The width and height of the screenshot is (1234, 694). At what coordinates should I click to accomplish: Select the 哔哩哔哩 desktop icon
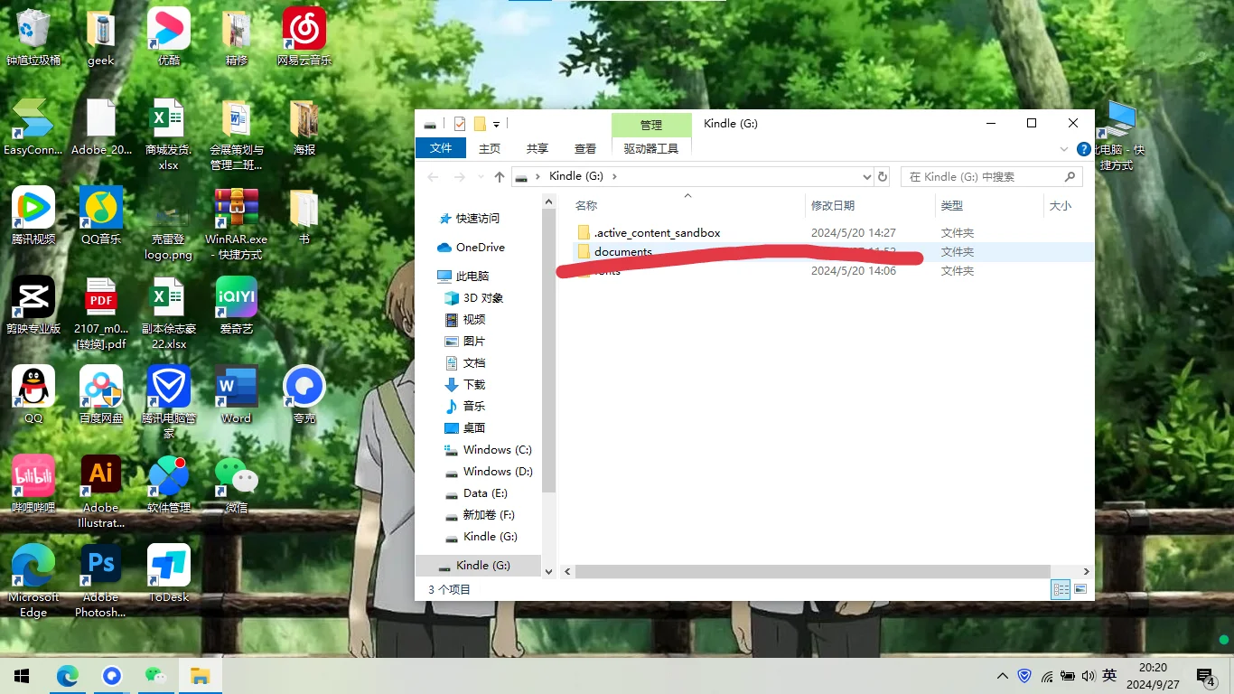click(x=33, y=484)
